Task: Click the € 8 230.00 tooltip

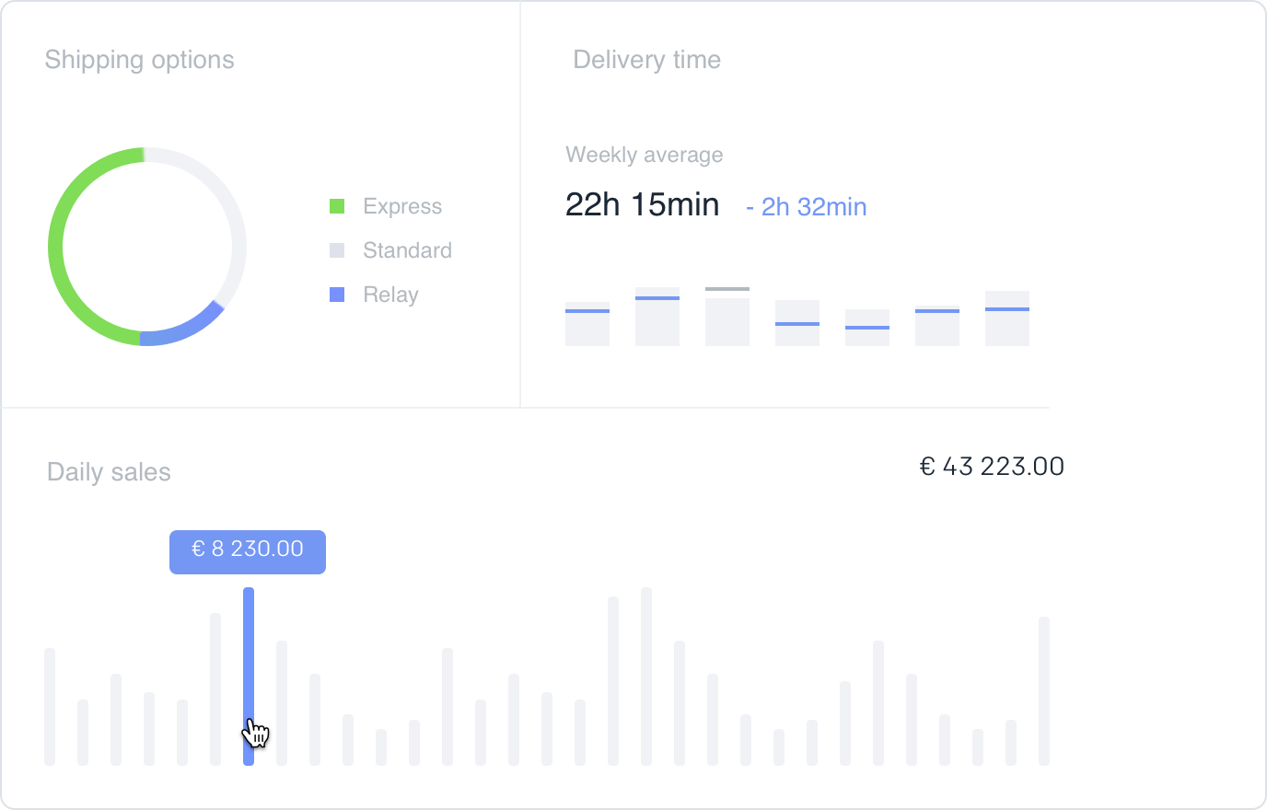Action: coord(248,550)
